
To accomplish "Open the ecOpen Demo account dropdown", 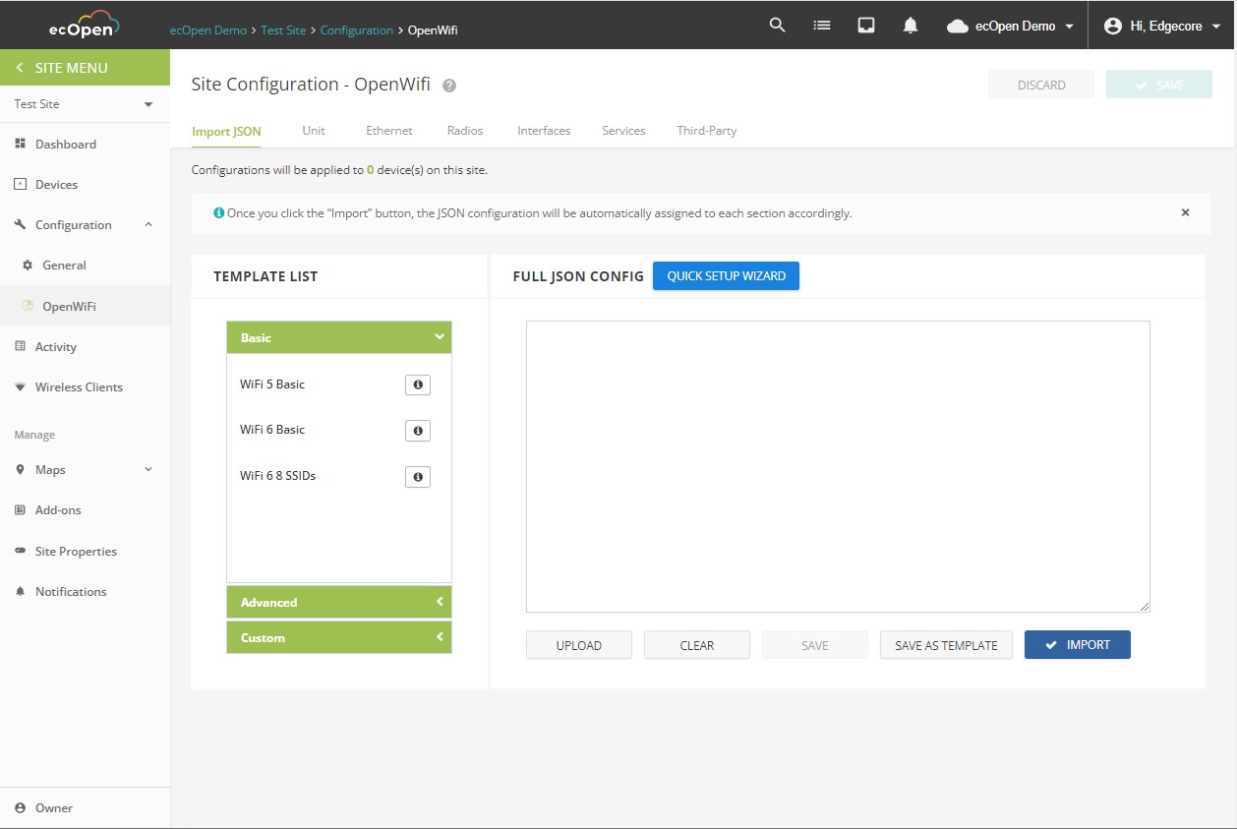I will 1010,27.
